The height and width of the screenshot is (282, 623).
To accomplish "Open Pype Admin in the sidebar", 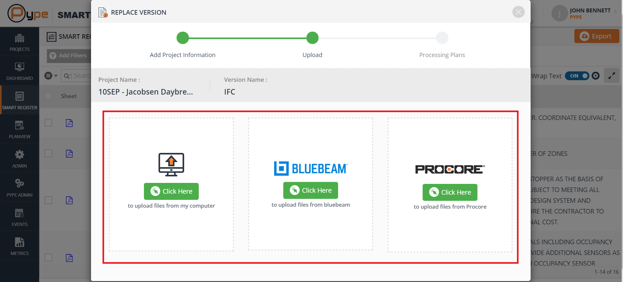I will [20, 187].
